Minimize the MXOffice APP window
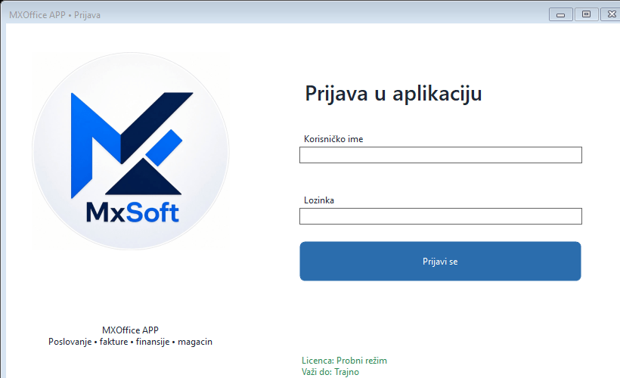This screenshot has width=620, height=378. click(x=561, y=14)
